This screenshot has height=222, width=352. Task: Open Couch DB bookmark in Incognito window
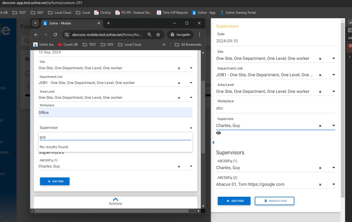click(x=68, y=45)
